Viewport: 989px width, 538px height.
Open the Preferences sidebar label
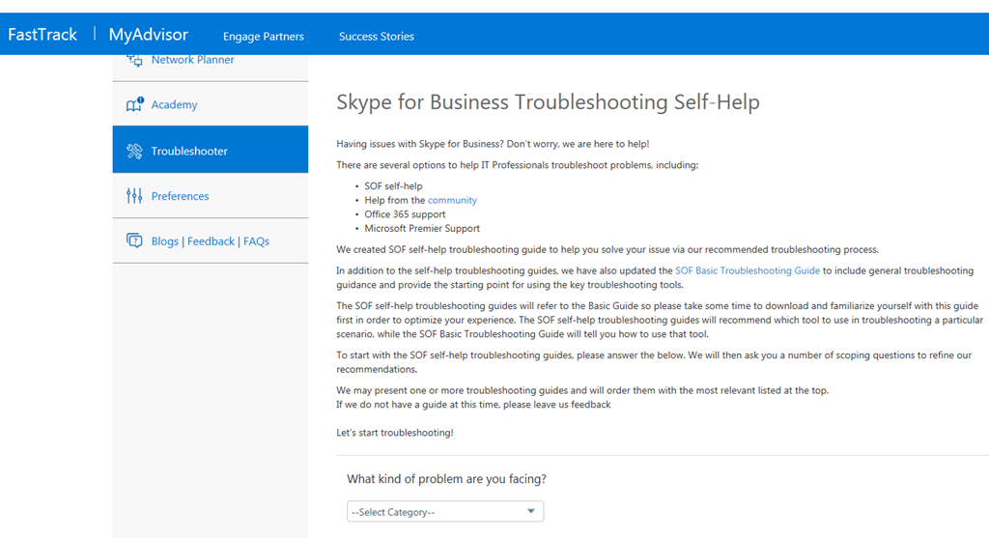[x=180, y=196]
